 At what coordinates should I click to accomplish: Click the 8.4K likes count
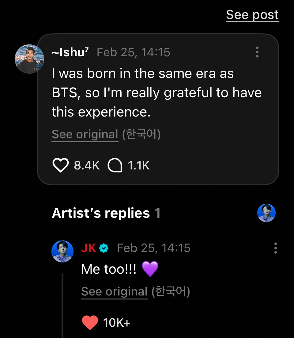click(87, 165)
